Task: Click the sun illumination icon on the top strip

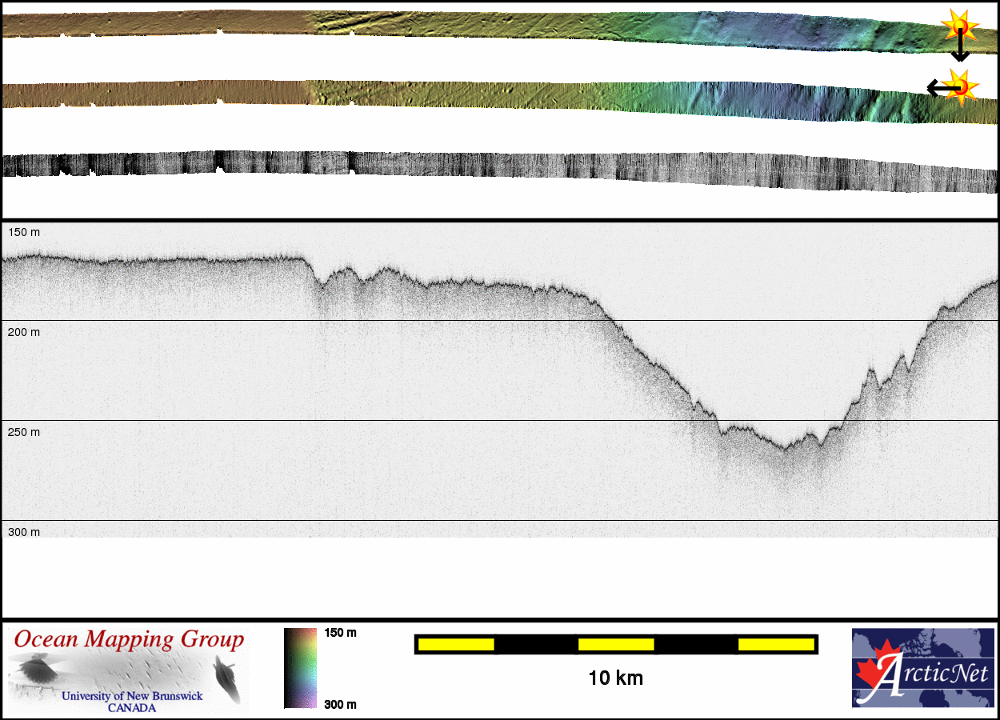Action: [x=959, y=26]
